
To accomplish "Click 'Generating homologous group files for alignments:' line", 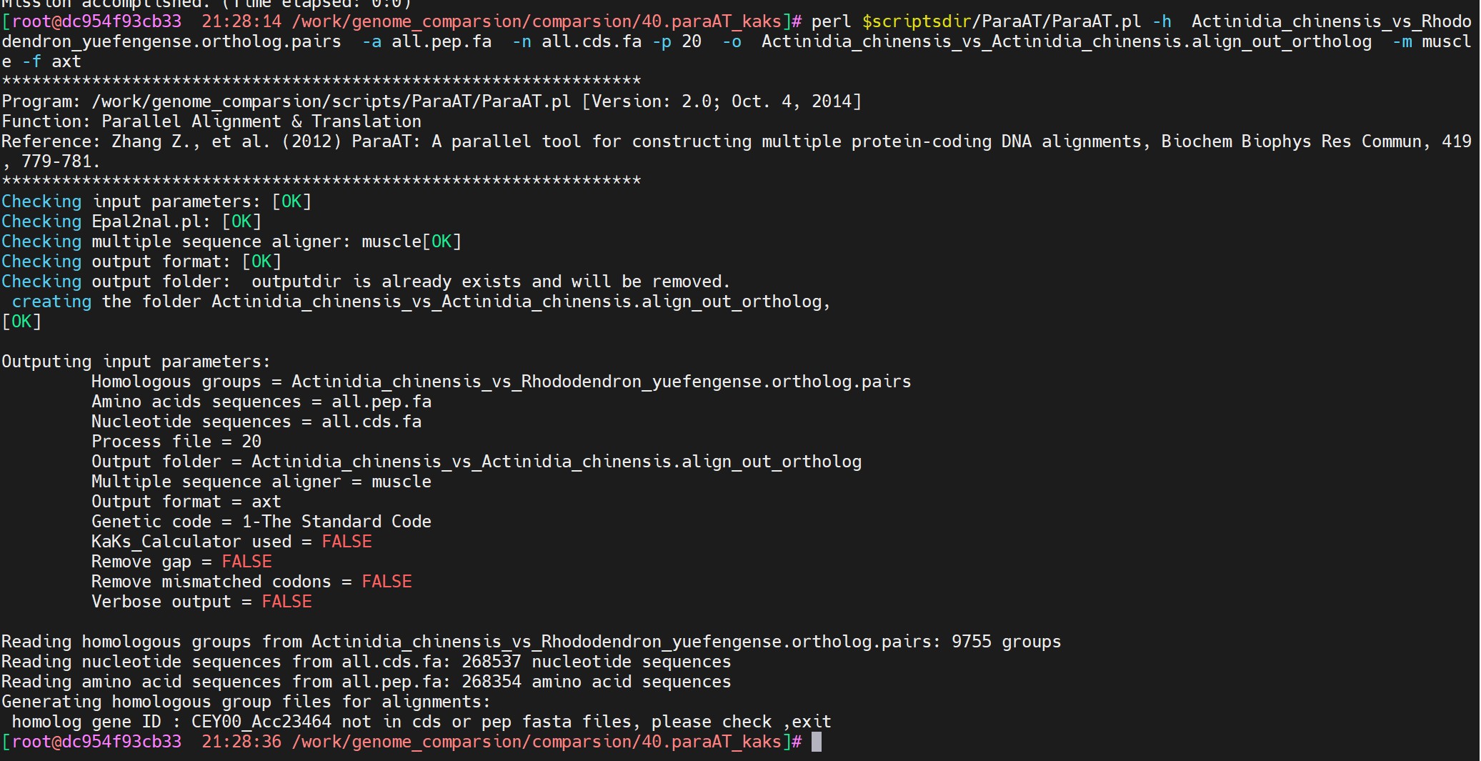I will [x=246, y=702].
